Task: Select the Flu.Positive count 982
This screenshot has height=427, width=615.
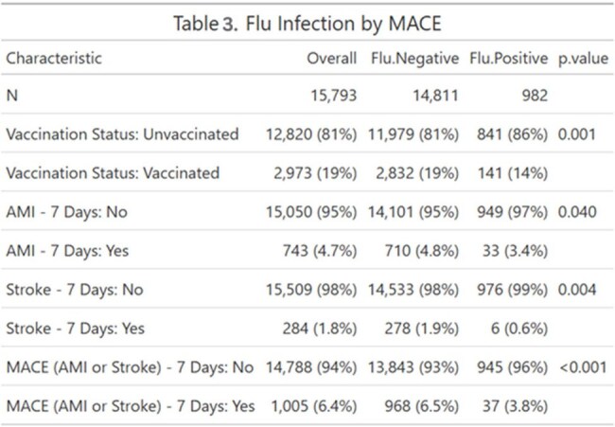Action: [x=535, y=96]
